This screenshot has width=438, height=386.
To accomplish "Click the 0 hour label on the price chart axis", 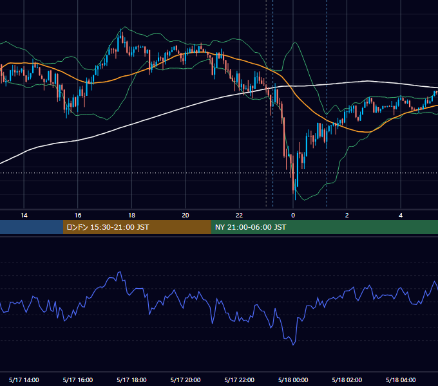I will (x=293, y=216).
